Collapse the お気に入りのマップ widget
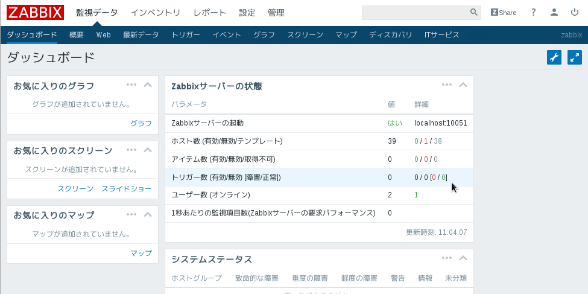This screenshot has height=294, width=588. pos(148,215)
